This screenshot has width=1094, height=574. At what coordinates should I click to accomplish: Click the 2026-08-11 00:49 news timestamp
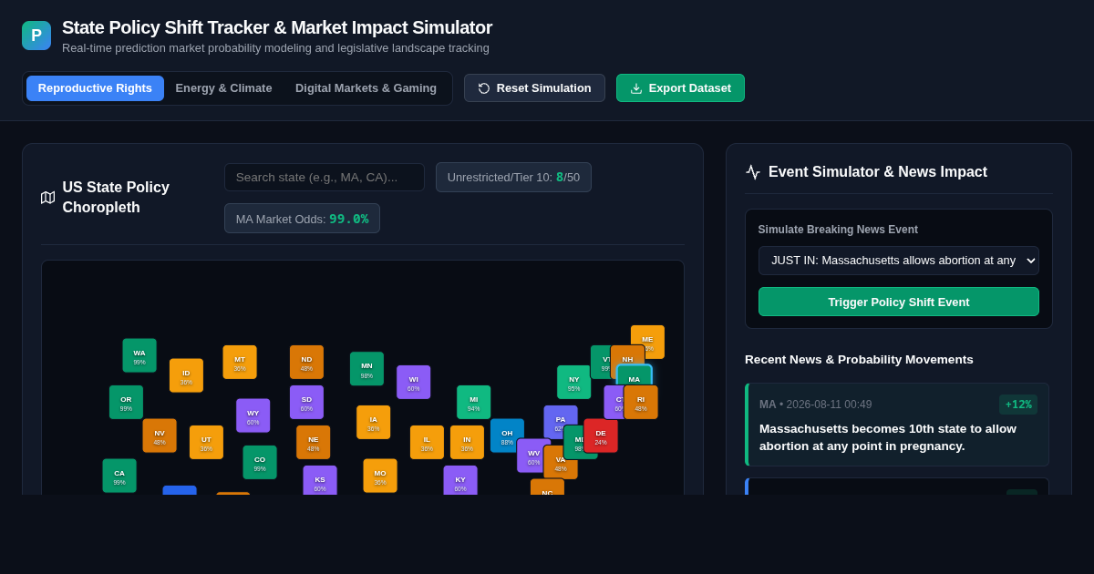coord(830,405)
